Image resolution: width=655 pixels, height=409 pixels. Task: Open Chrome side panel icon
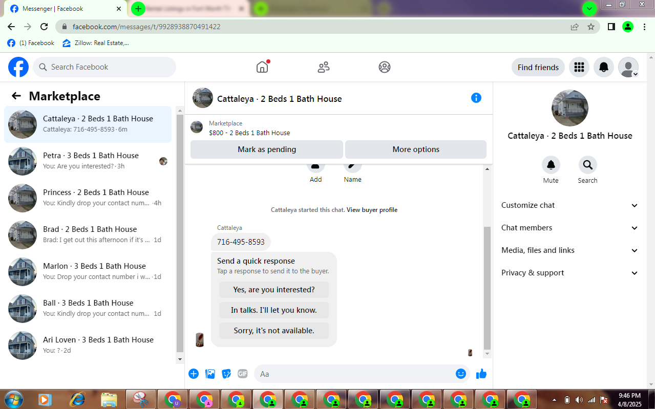[x=611, y=27]
